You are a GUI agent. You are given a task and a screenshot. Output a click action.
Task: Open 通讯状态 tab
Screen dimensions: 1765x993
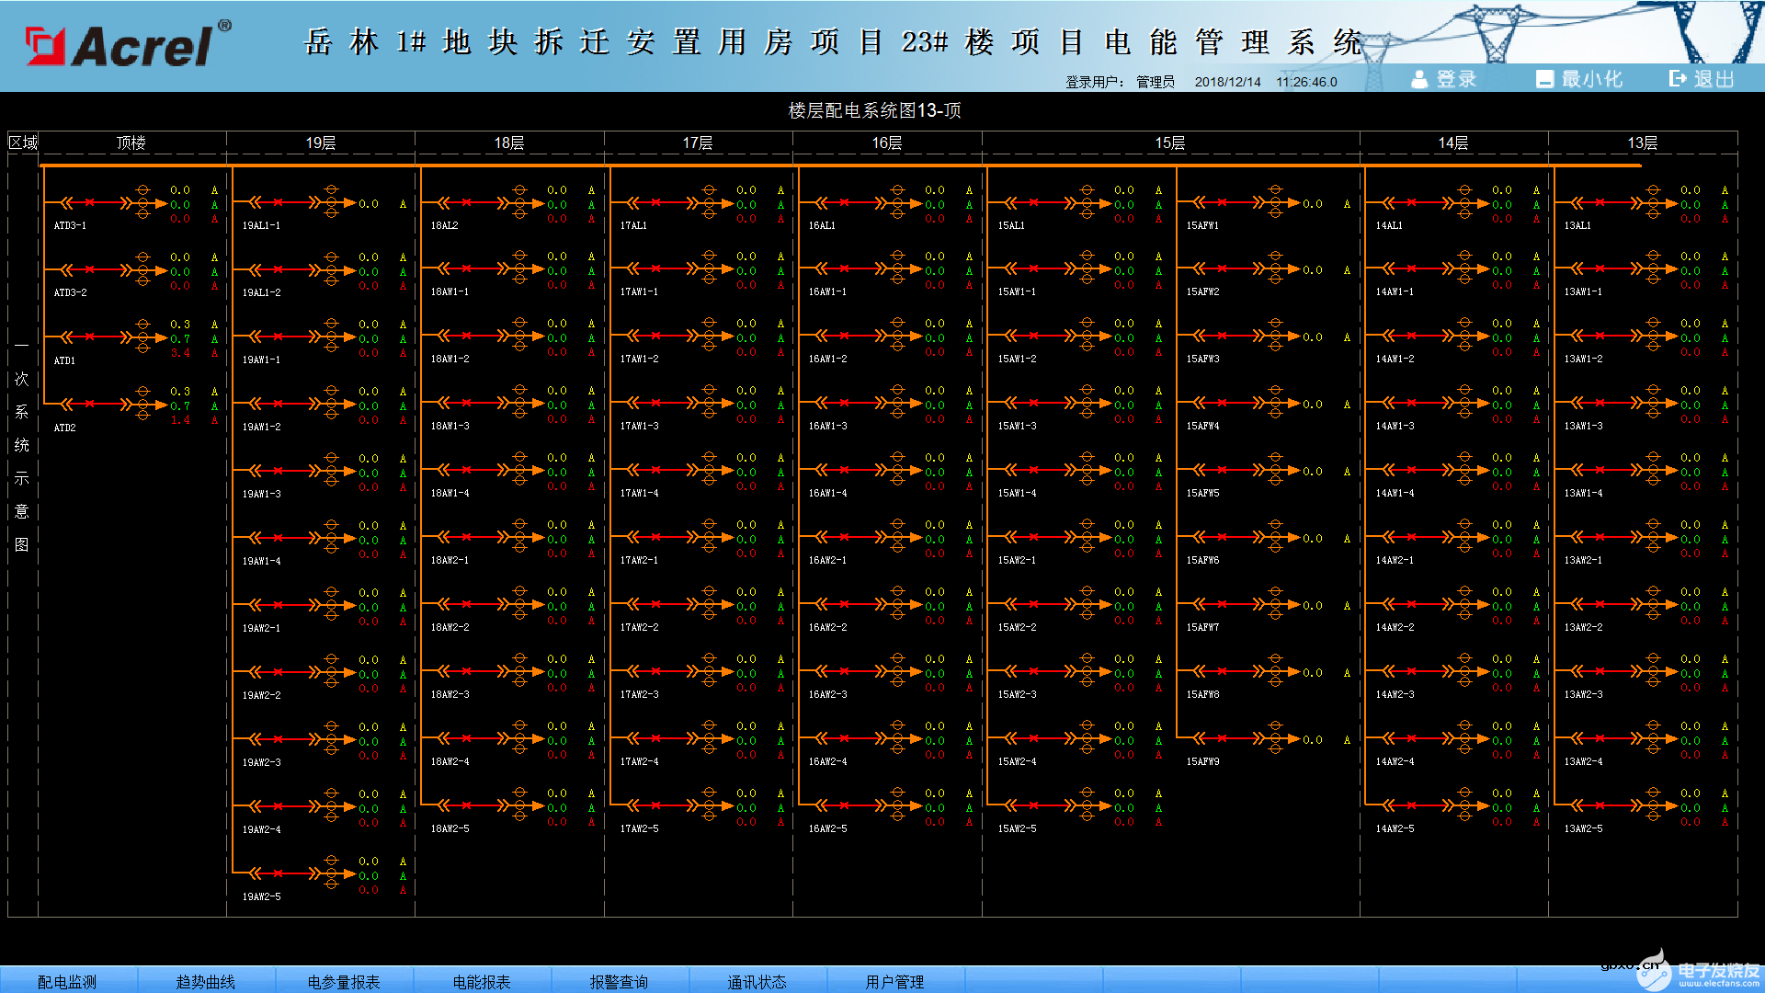757,981
